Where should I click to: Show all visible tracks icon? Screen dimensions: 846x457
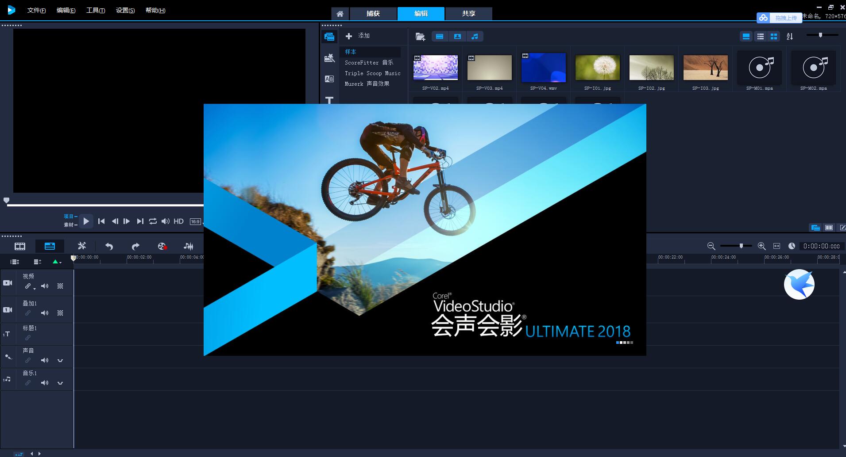point(15,262)
